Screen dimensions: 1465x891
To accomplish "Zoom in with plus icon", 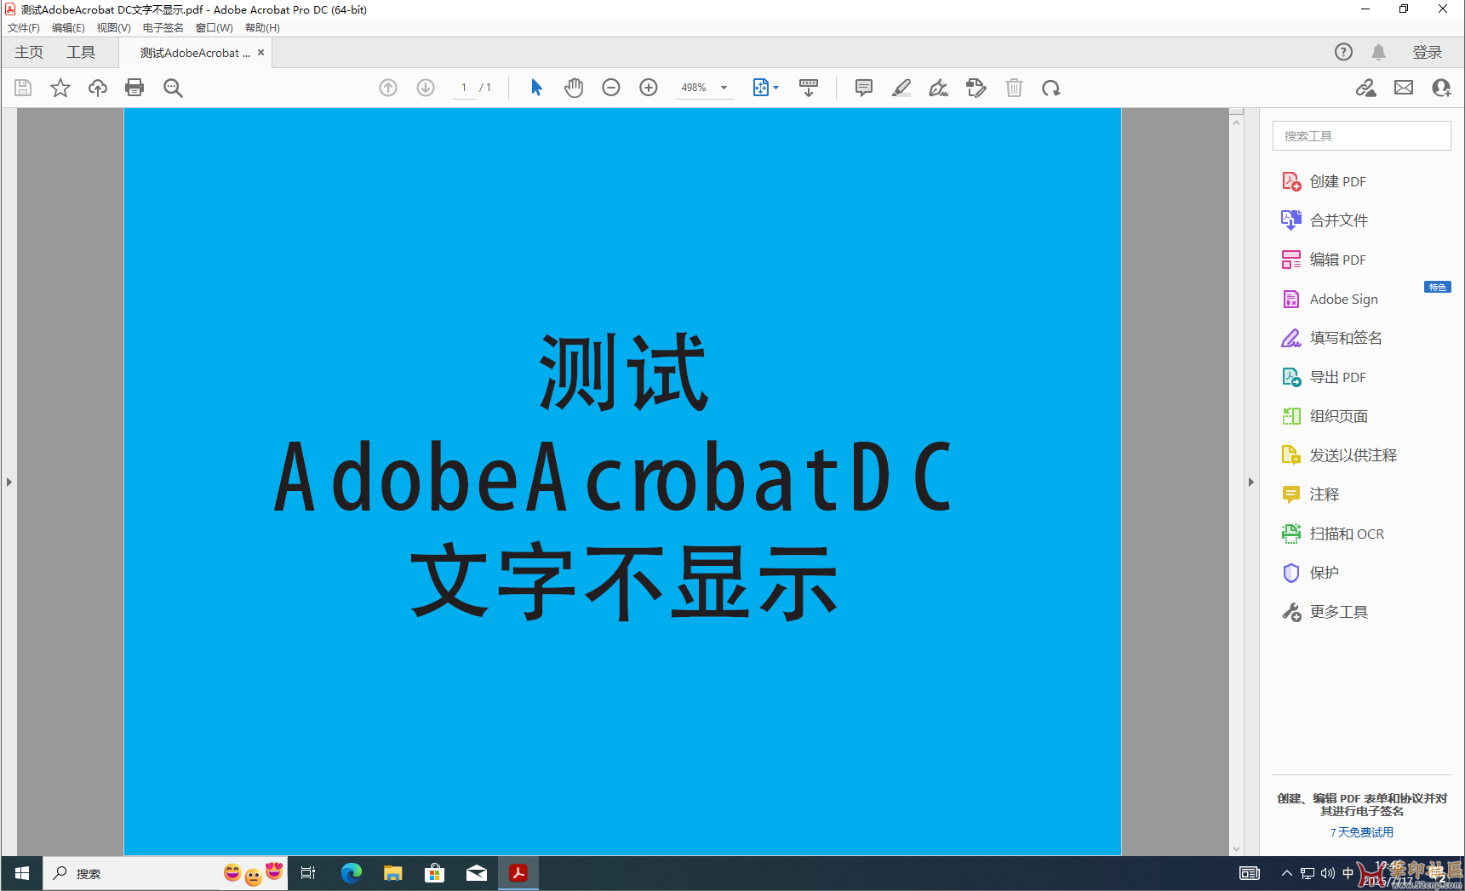I will [649, 88].
